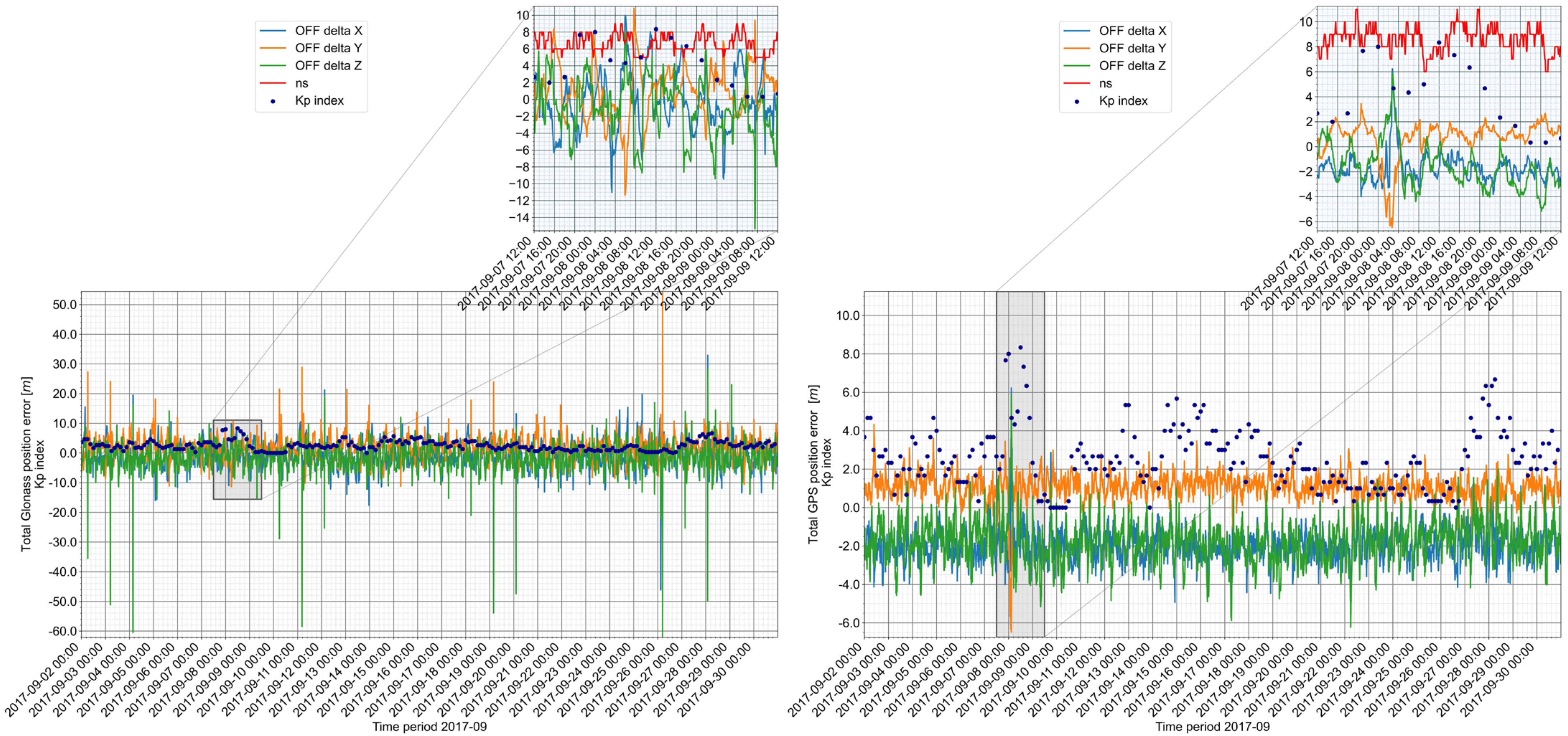
Task: Click the Kp index dot marker in right legend
Action: pos(1077,101)
